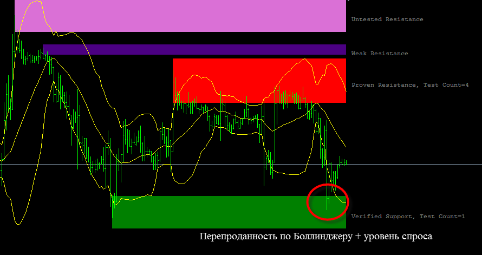Screen dimensions: 482x255
Task: Select the green verified support zone
Action: [229, 212]
